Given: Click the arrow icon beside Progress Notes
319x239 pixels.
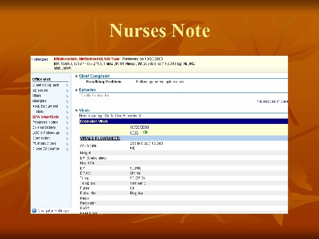Looking at the screenshot, I should point(67,123).
